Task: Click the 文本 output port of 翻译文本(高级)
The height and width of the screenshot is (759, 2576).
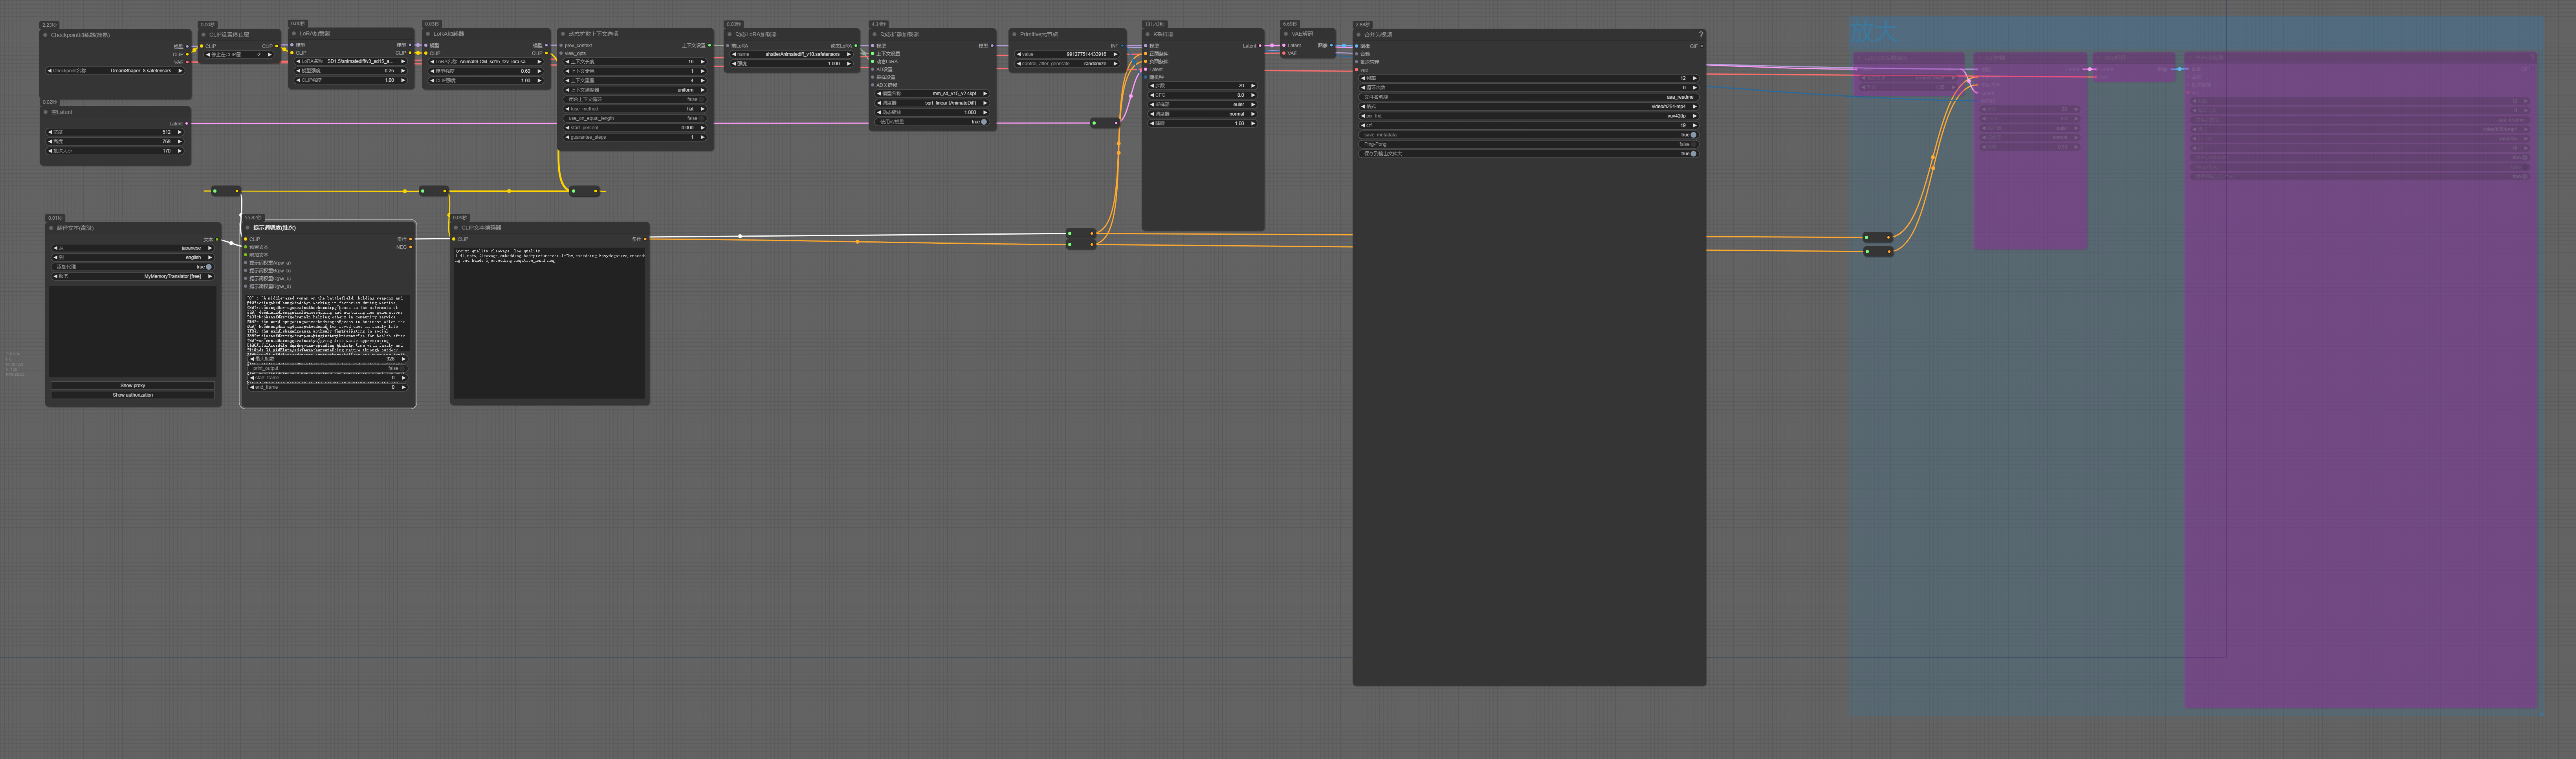Action: point(216,239)
